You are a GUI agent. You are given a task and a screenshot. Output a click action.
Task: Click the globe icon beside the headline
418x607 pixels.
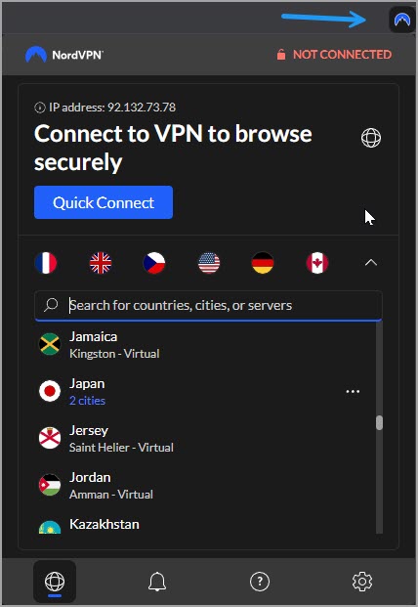[371, 138]
